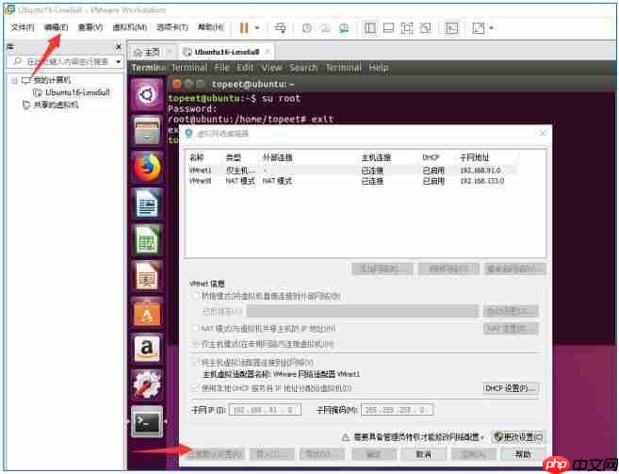Screen dimensions: 619x474
Task: Toggle 使用本地 DHCP 服务 checkbox
Action: pos(195,388)
